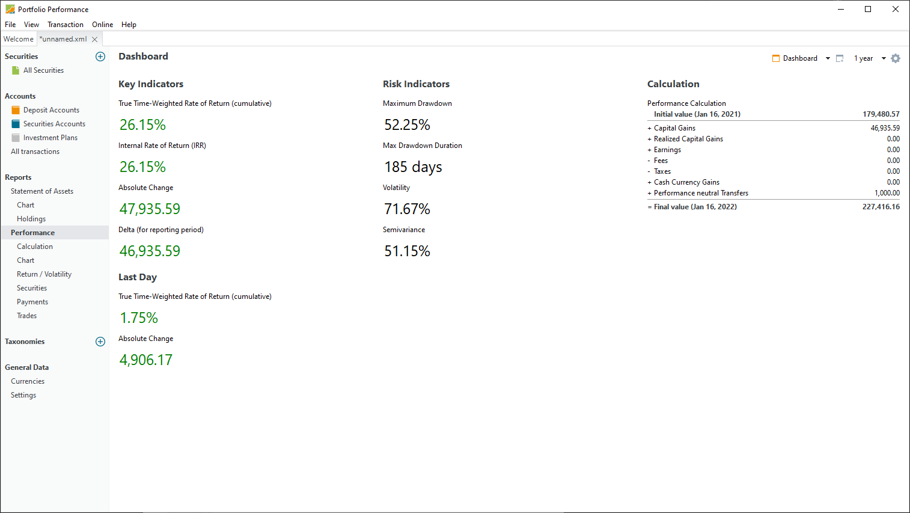Close the unnamed.xml tab

[x=94, y=39]
